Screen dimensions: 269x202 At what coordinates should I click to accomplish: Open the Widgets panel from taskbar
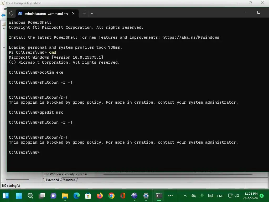click(6, 196)
